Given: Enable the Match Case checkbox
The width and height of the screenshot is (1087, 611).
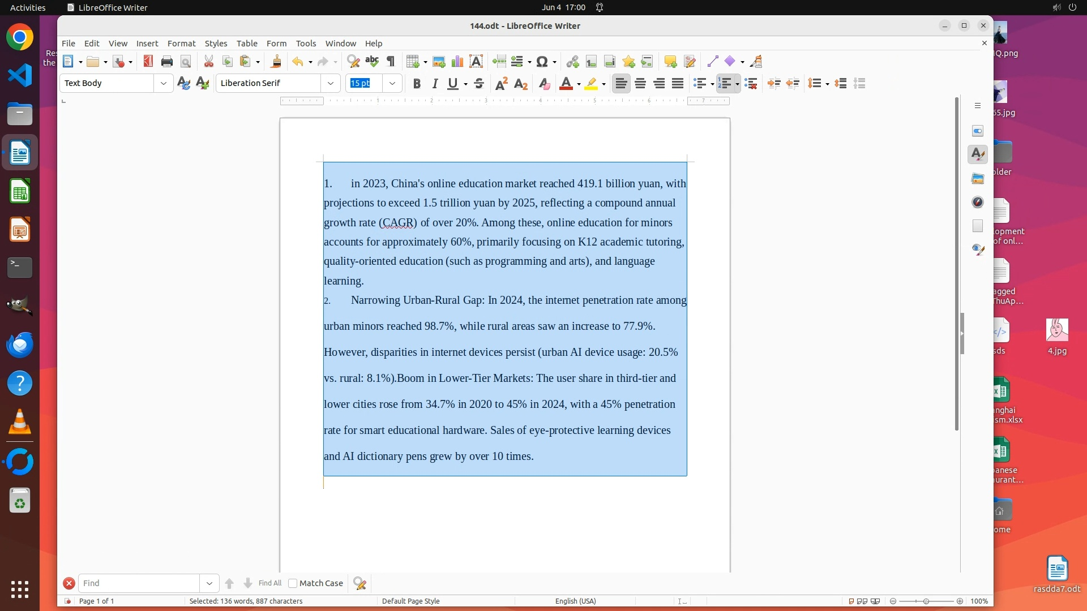Looking at the screenshot, I should point(293,583).
